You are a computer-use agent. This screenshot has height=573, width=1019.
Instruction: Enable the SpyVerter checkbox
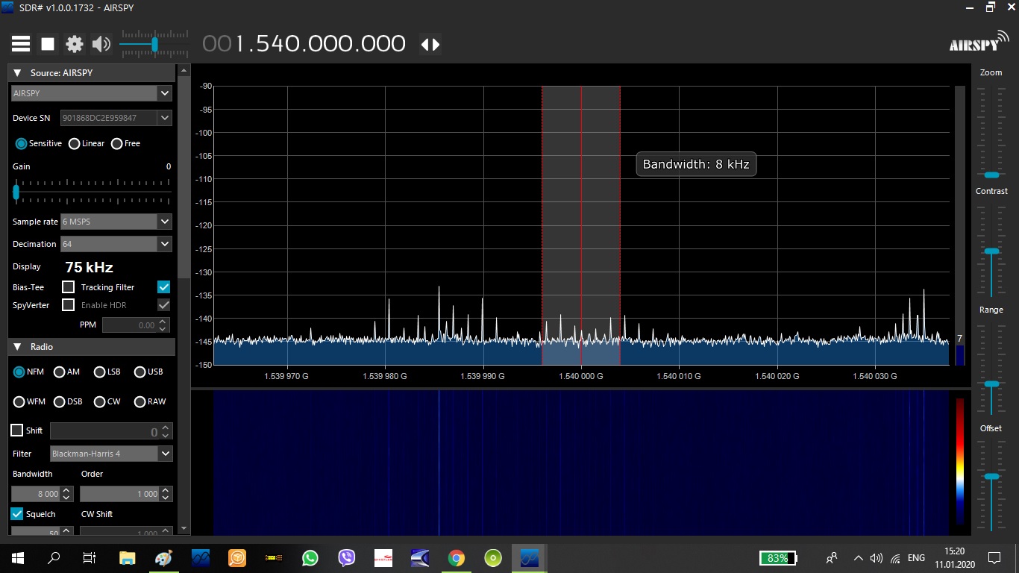68,304
